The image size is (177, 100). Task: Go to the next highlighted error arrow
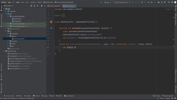point(173,9)
